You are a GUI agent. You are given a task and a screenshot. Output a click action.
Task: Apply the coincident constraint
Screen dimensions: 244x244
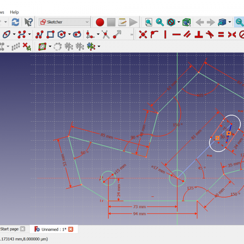[x=143, y=35]
